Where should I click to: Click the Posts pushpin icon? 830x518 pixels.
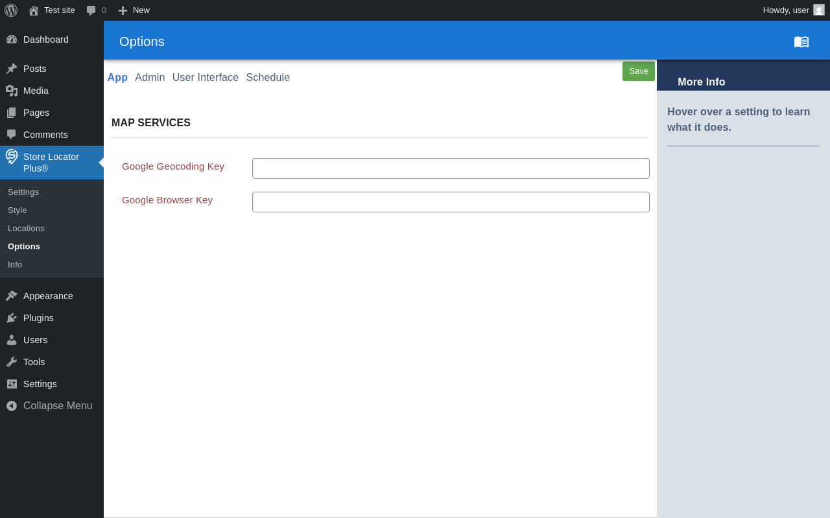[x=12, y=69]
